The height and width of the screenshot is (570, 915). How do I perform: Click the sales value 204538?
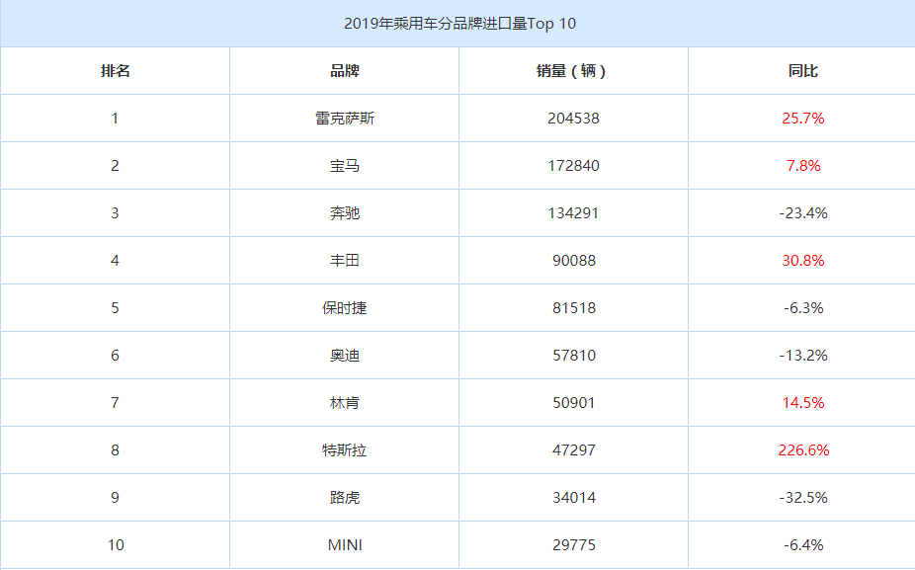[x=573, y=119]
